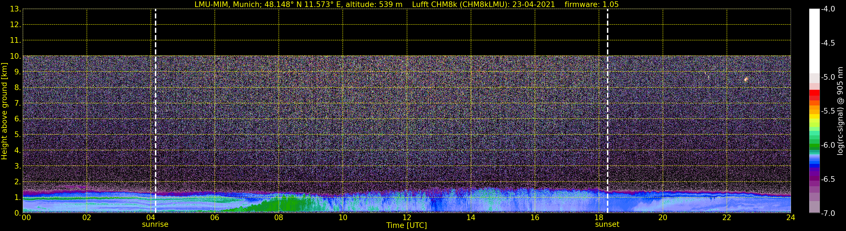Click the height tick label '8.'
This screenshot has height=231, width=846.
(x=17, y=88)
